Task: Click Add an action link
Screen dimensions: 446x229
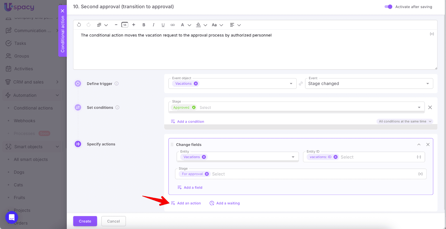Action: (189, 203)
